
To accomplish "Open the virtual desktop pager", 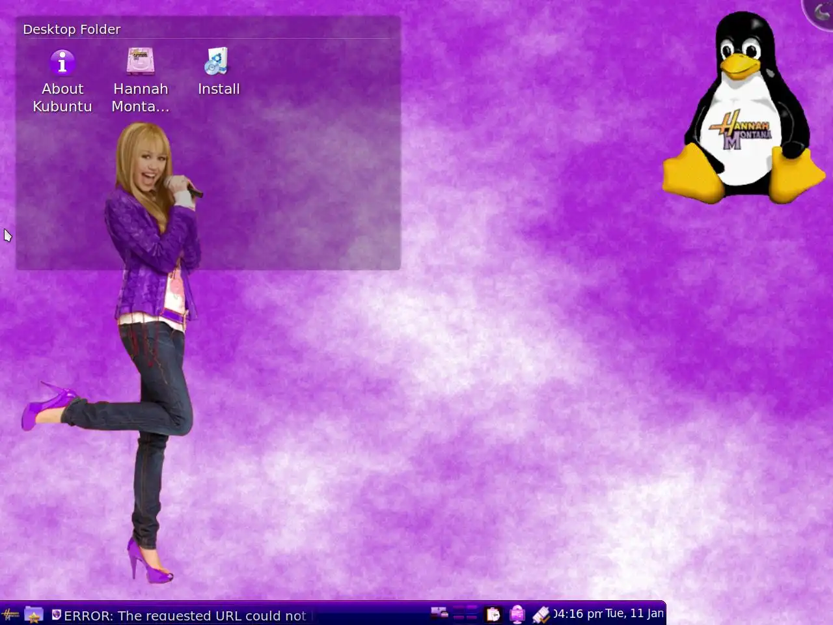I will pos(465,613).
